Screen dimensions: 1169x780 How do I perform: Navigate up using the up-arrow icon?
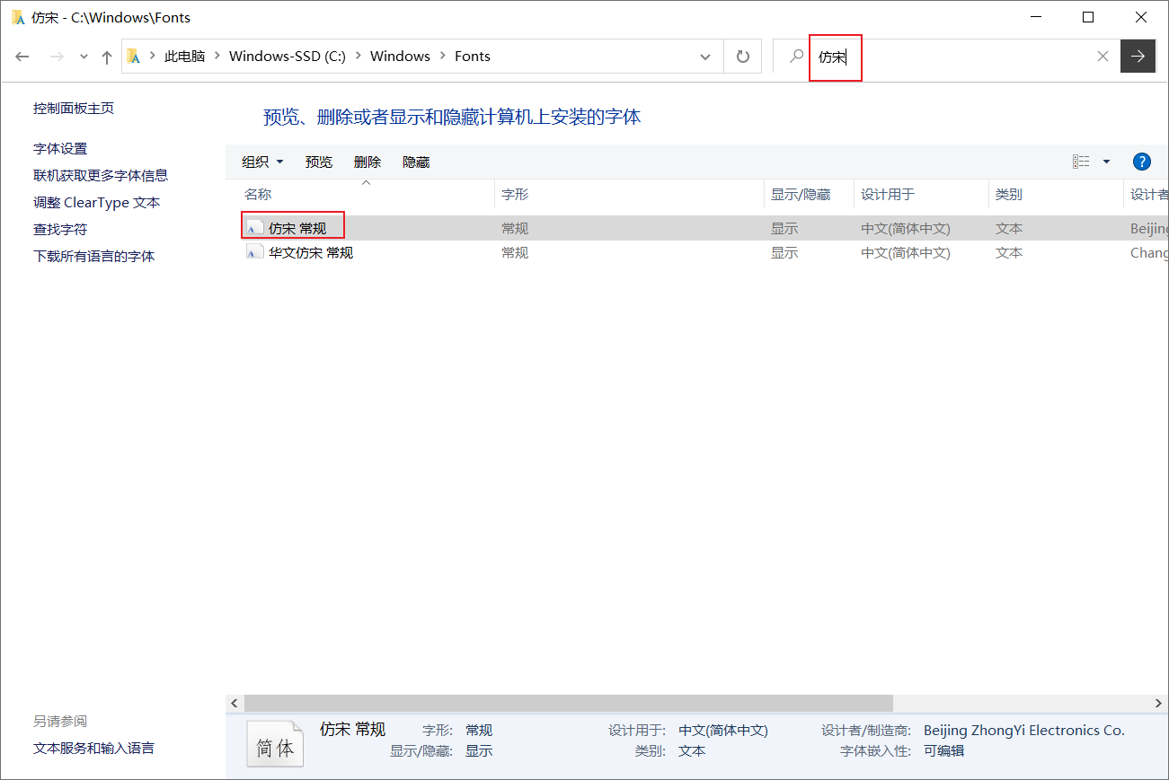click(106, 56)
